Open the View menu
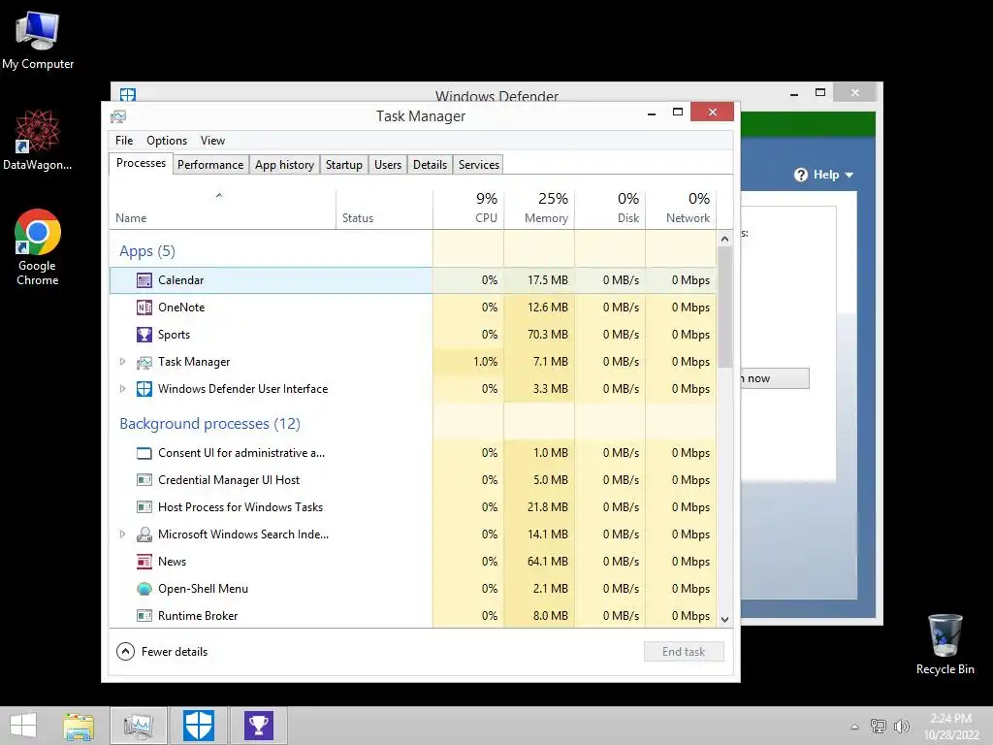 pos(212,141)
